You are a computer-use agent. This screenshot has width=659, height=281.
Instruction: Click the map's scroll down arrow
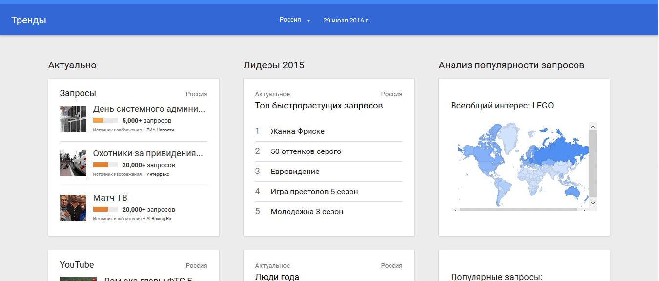point(593,202)
